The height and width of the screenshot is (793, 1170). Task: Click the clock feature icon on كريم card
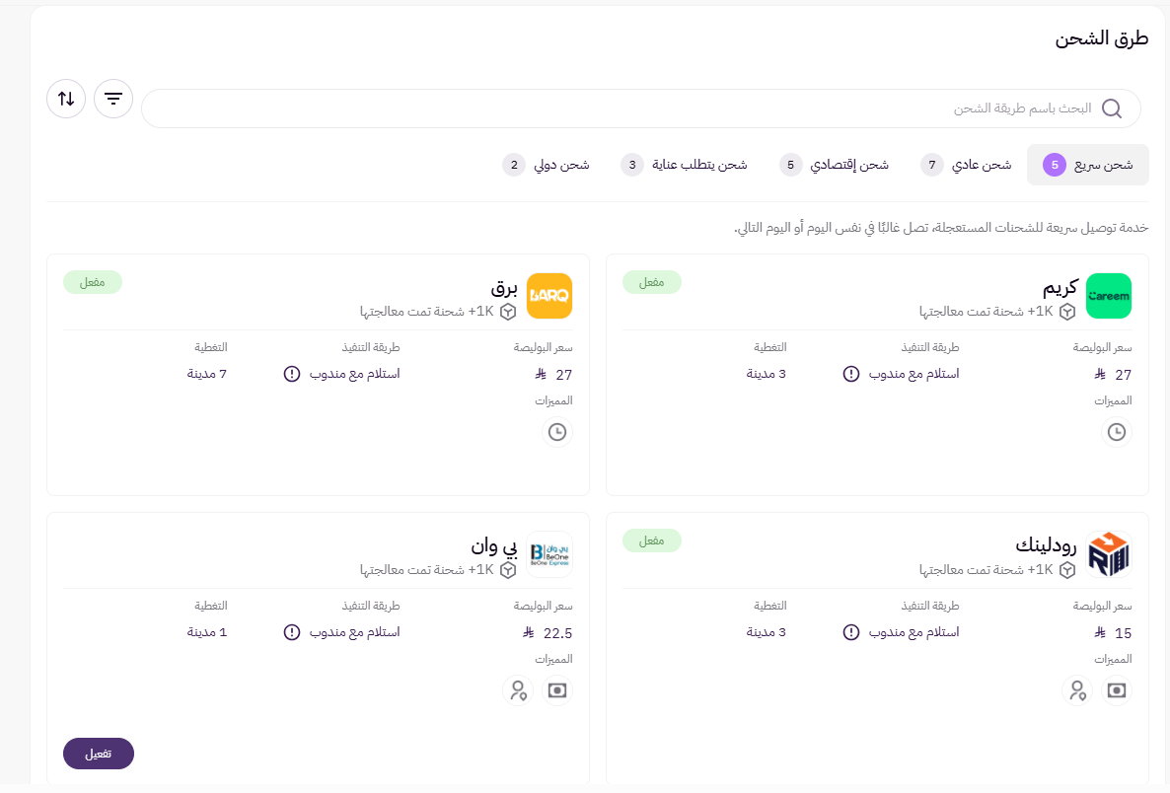1116,432
